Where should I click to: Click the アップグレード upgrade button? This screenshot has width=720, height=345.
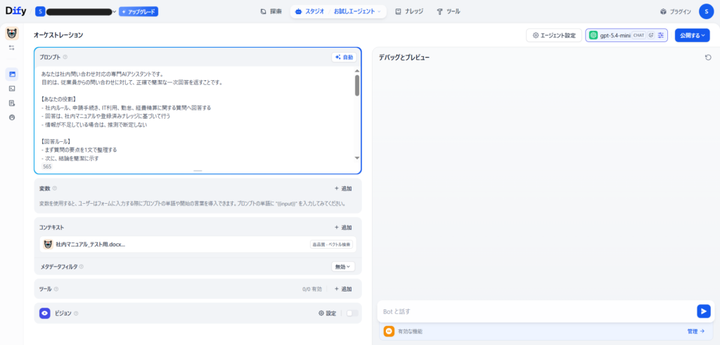click(139, 11)
